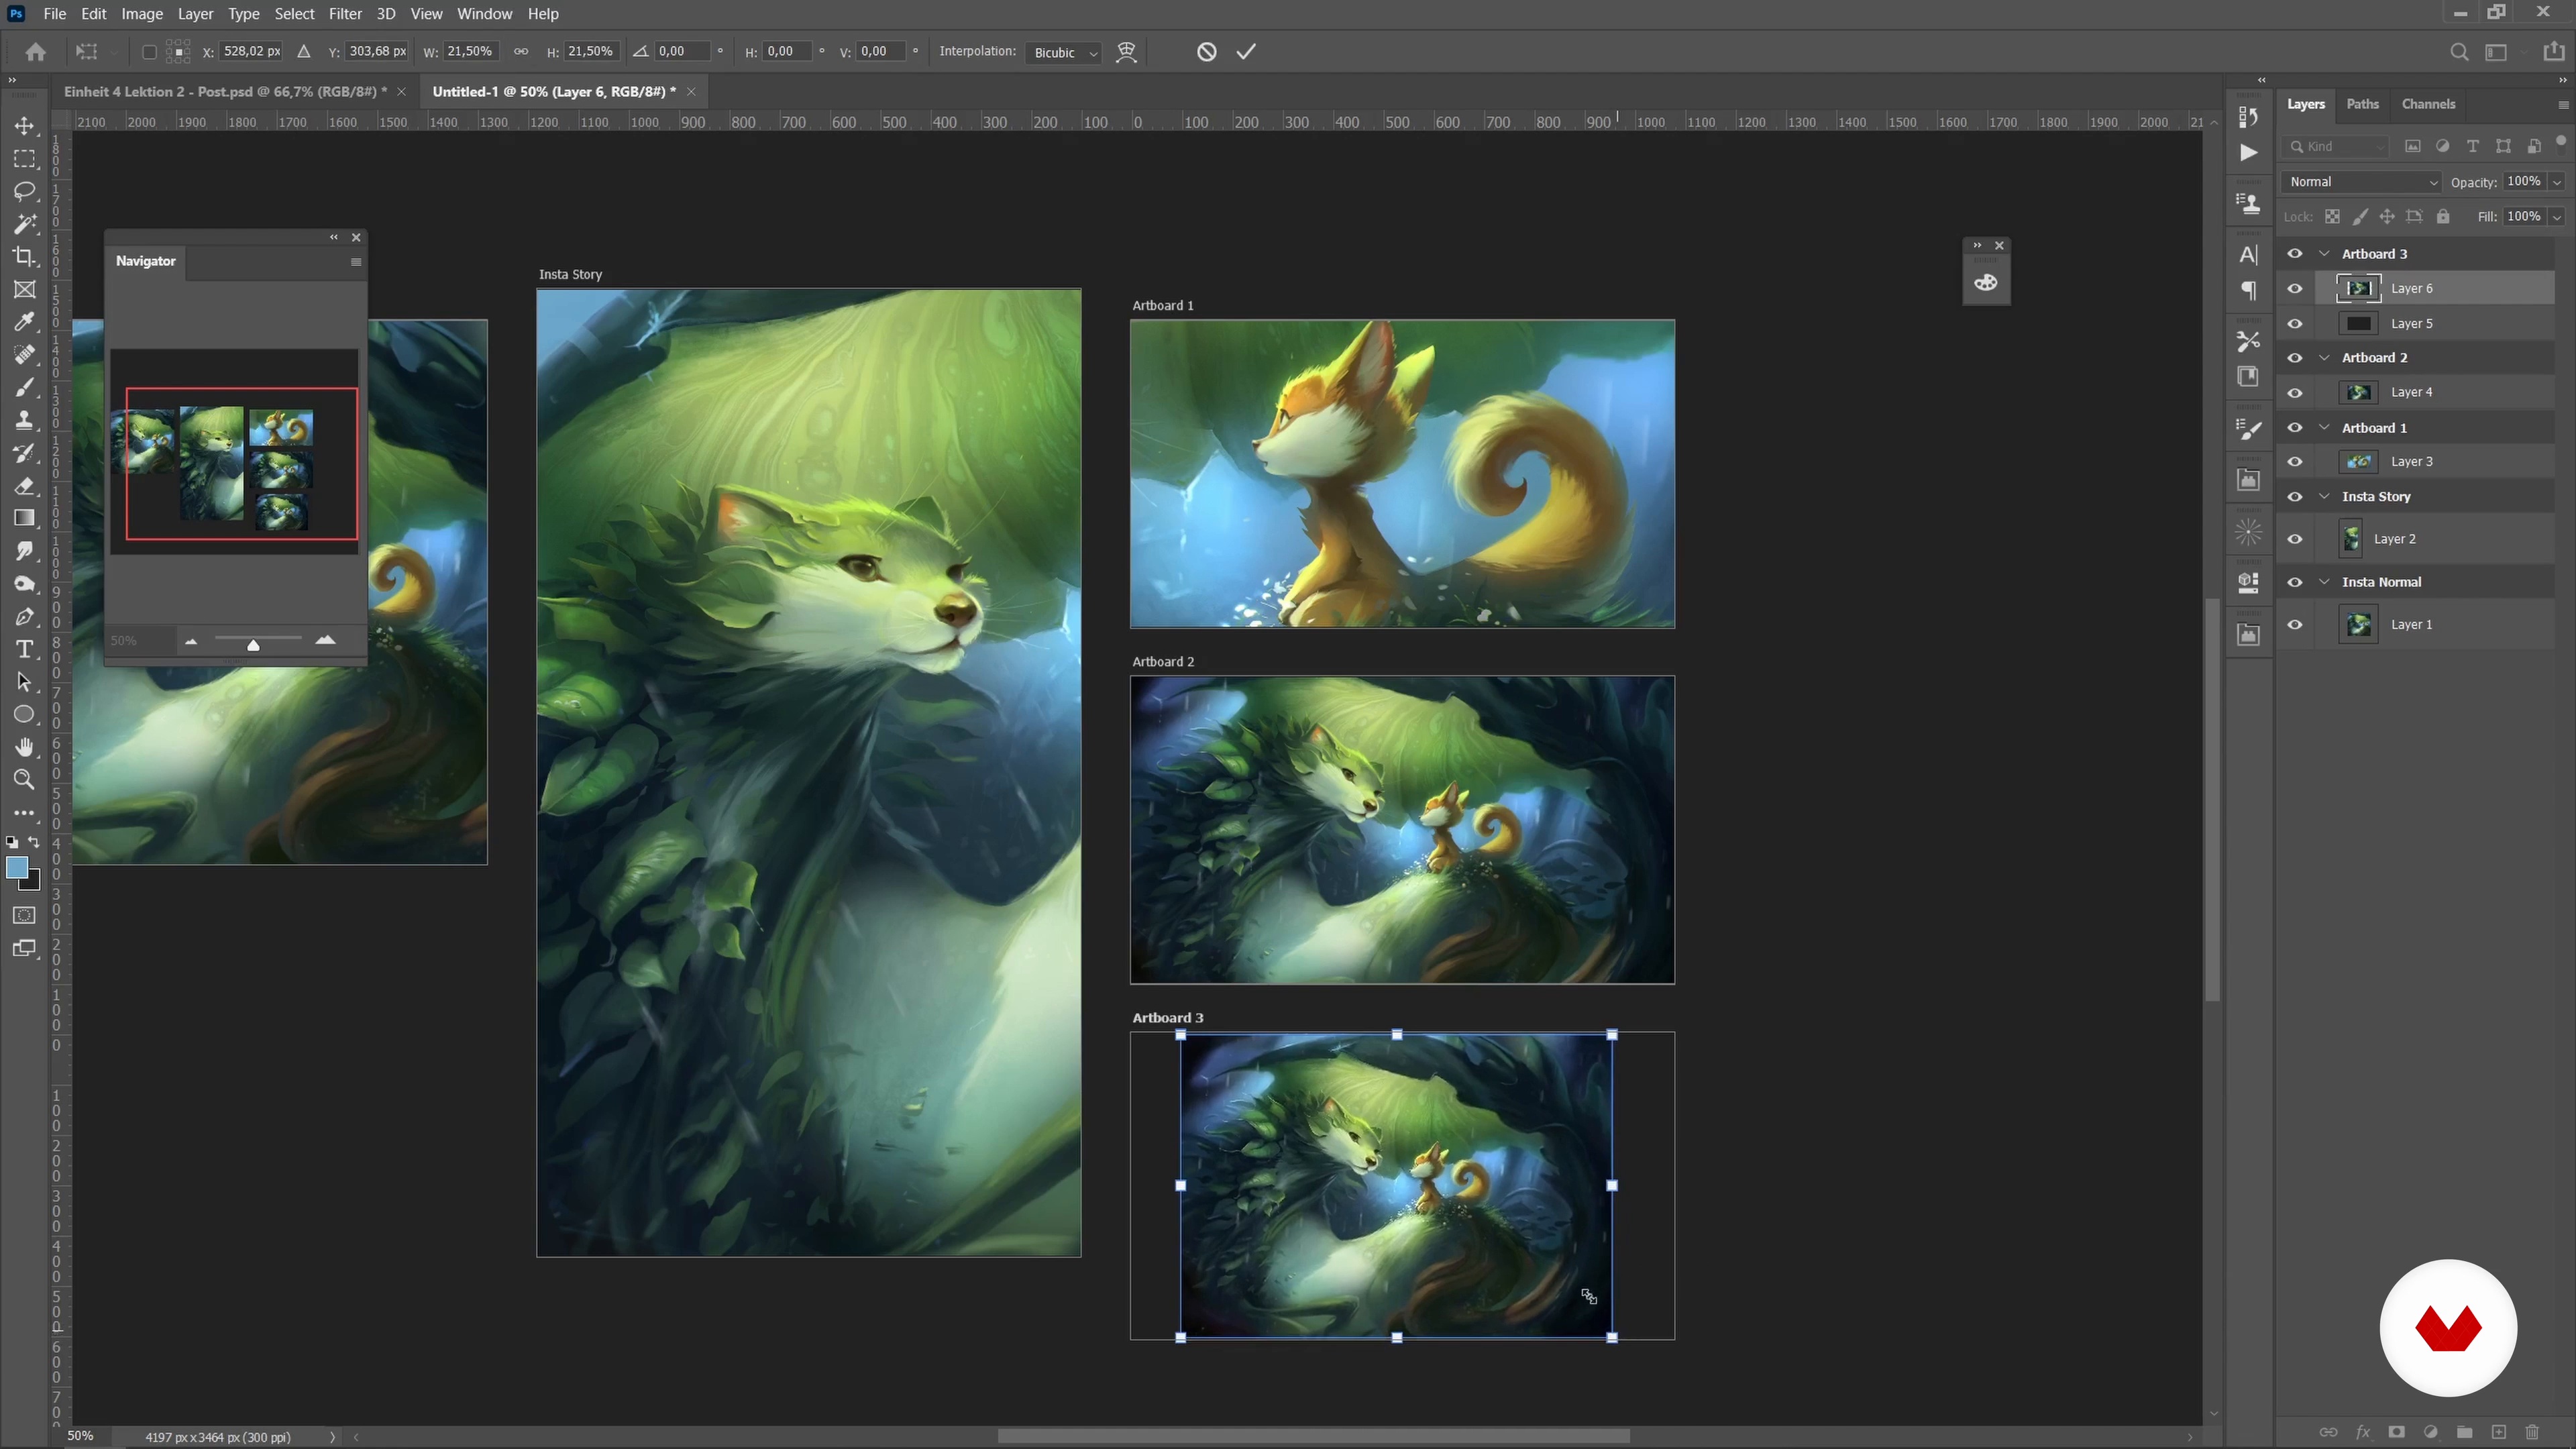Select the Gradient tool
The height and width of the screenshot is (1449, 2576).
click(24, 518)
